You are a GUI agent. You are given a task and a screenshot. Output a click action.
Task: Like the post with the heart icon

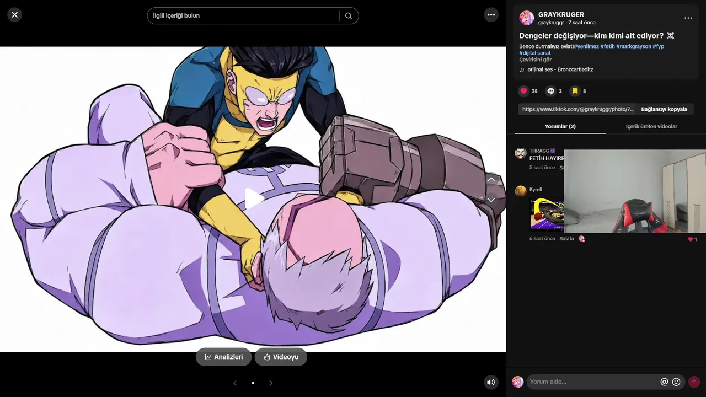click(x=523, y=91)
